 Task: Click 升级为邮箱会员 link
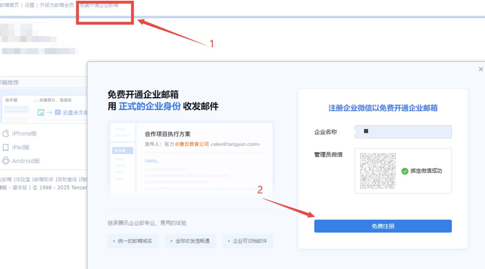click(x=57, y=5)
